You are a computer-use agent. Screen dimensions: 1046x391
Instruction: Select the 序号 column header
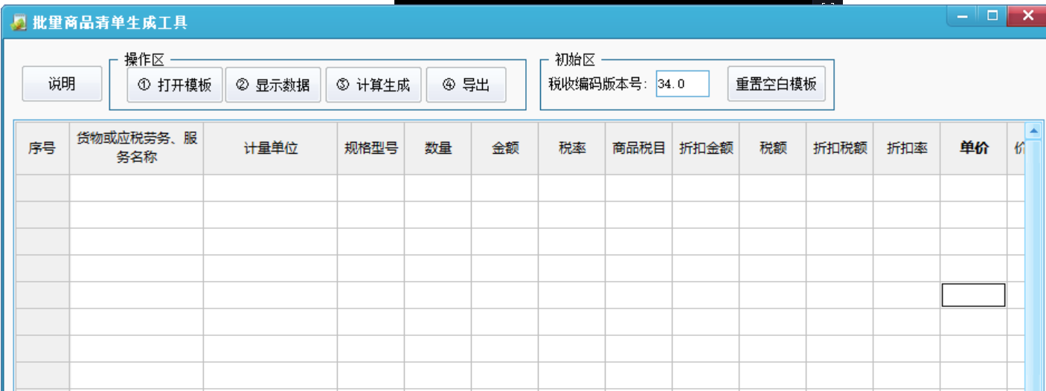click(42, 148)
